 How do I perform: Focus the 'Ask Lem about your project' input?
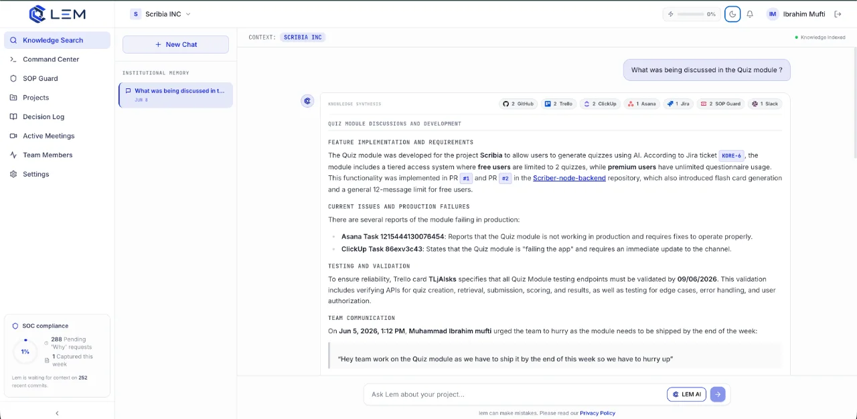point(516,394)
